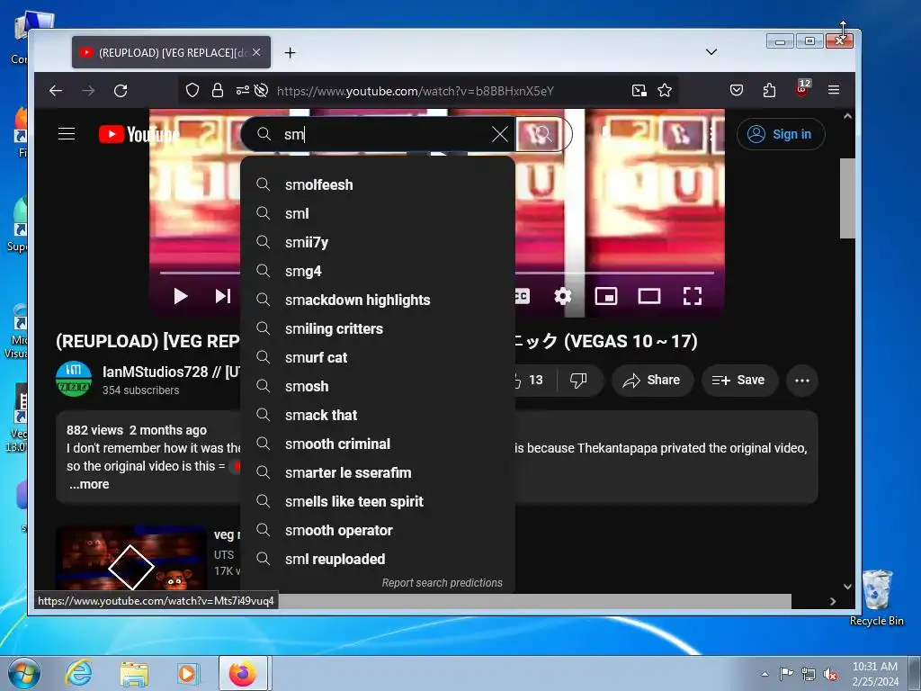Select sml reuploaded suggestion

378,559
